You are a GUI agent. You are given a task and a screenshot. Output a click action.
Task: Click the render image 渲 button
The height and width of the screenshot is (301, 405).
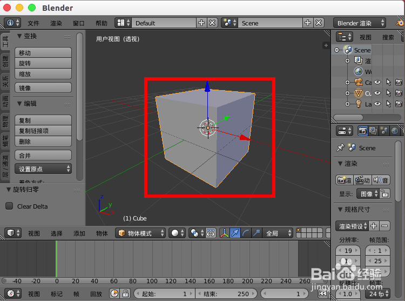(345, 180)
